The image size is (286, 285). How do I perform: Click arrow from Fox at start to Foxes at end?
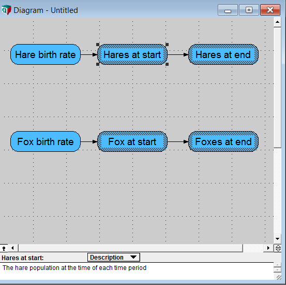click(178, 141)
